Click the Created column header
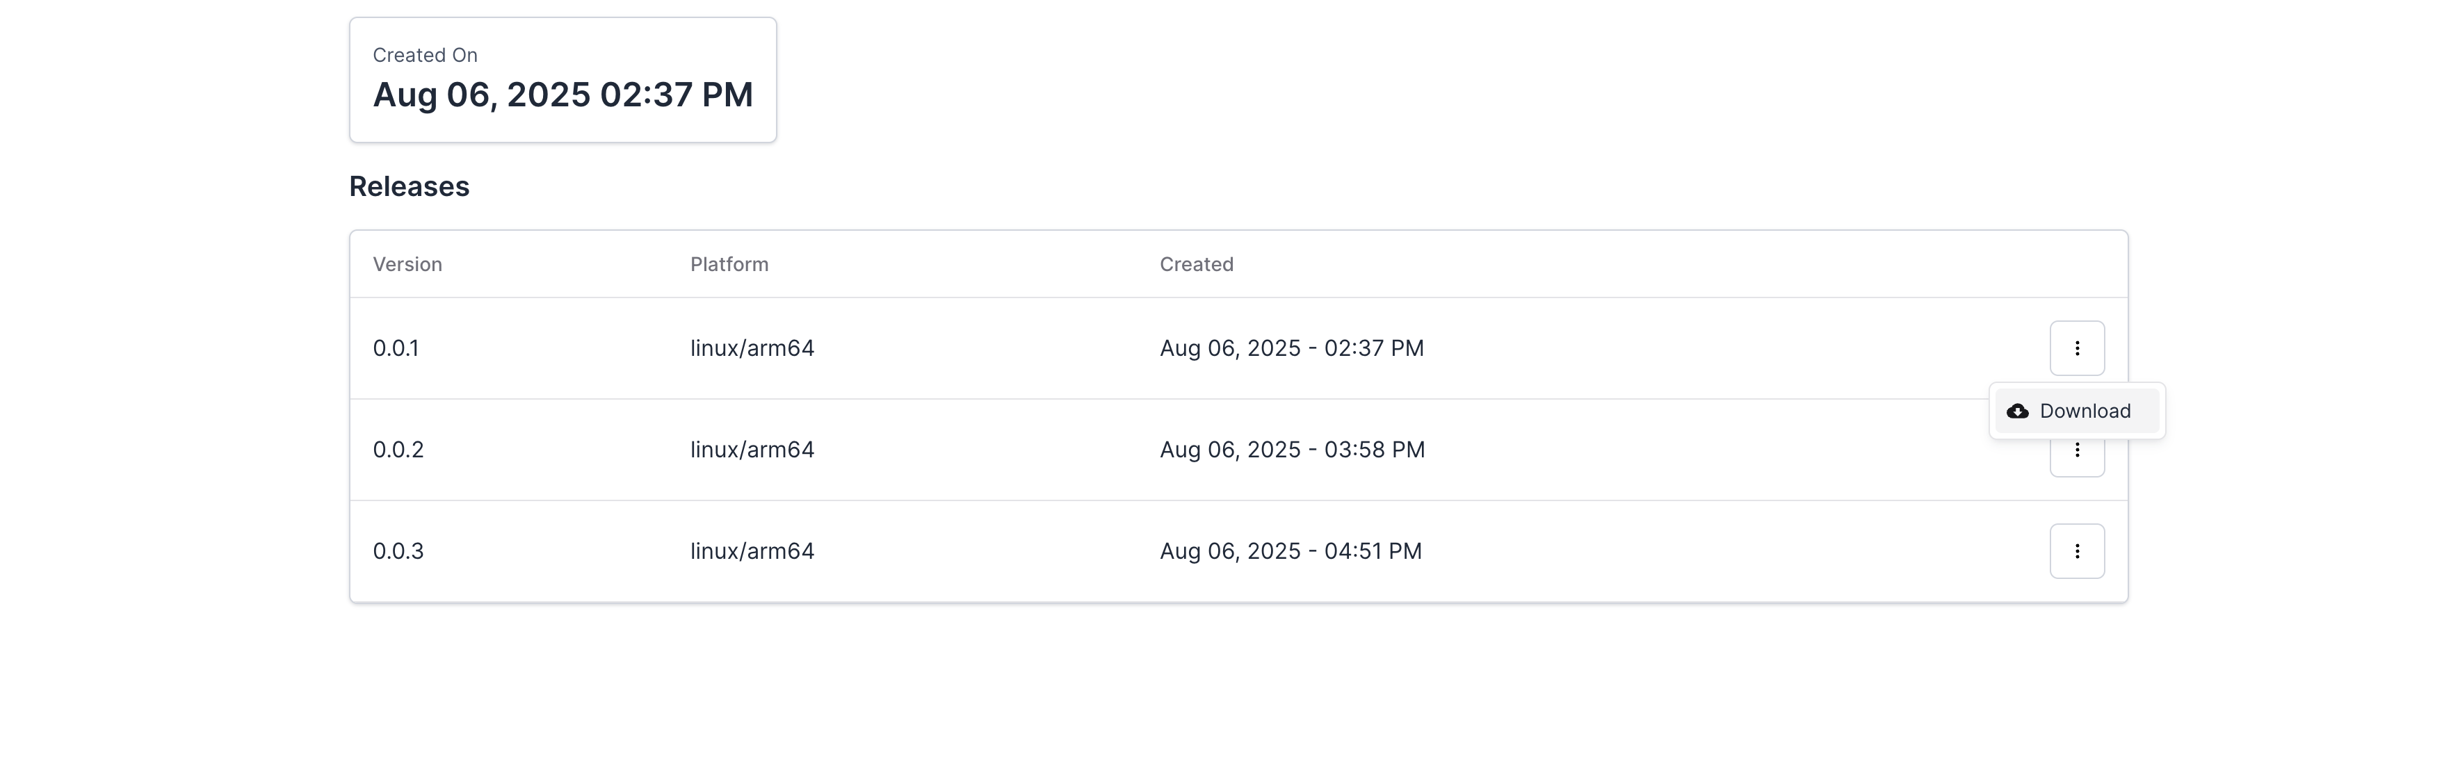 pos(1197,264)
